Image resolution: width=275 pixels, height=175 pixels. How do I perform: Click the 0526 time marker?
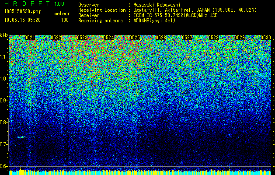pos(161,38)
